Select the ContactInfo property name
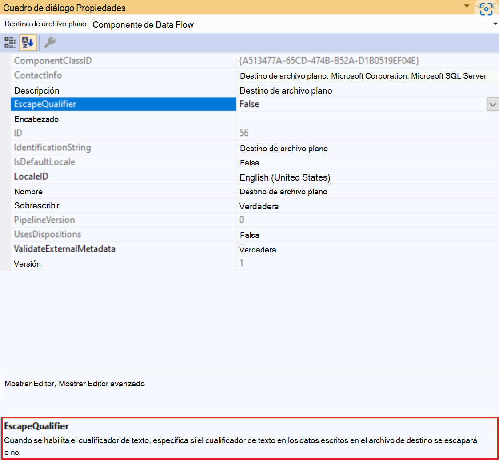 pos(38,75)
